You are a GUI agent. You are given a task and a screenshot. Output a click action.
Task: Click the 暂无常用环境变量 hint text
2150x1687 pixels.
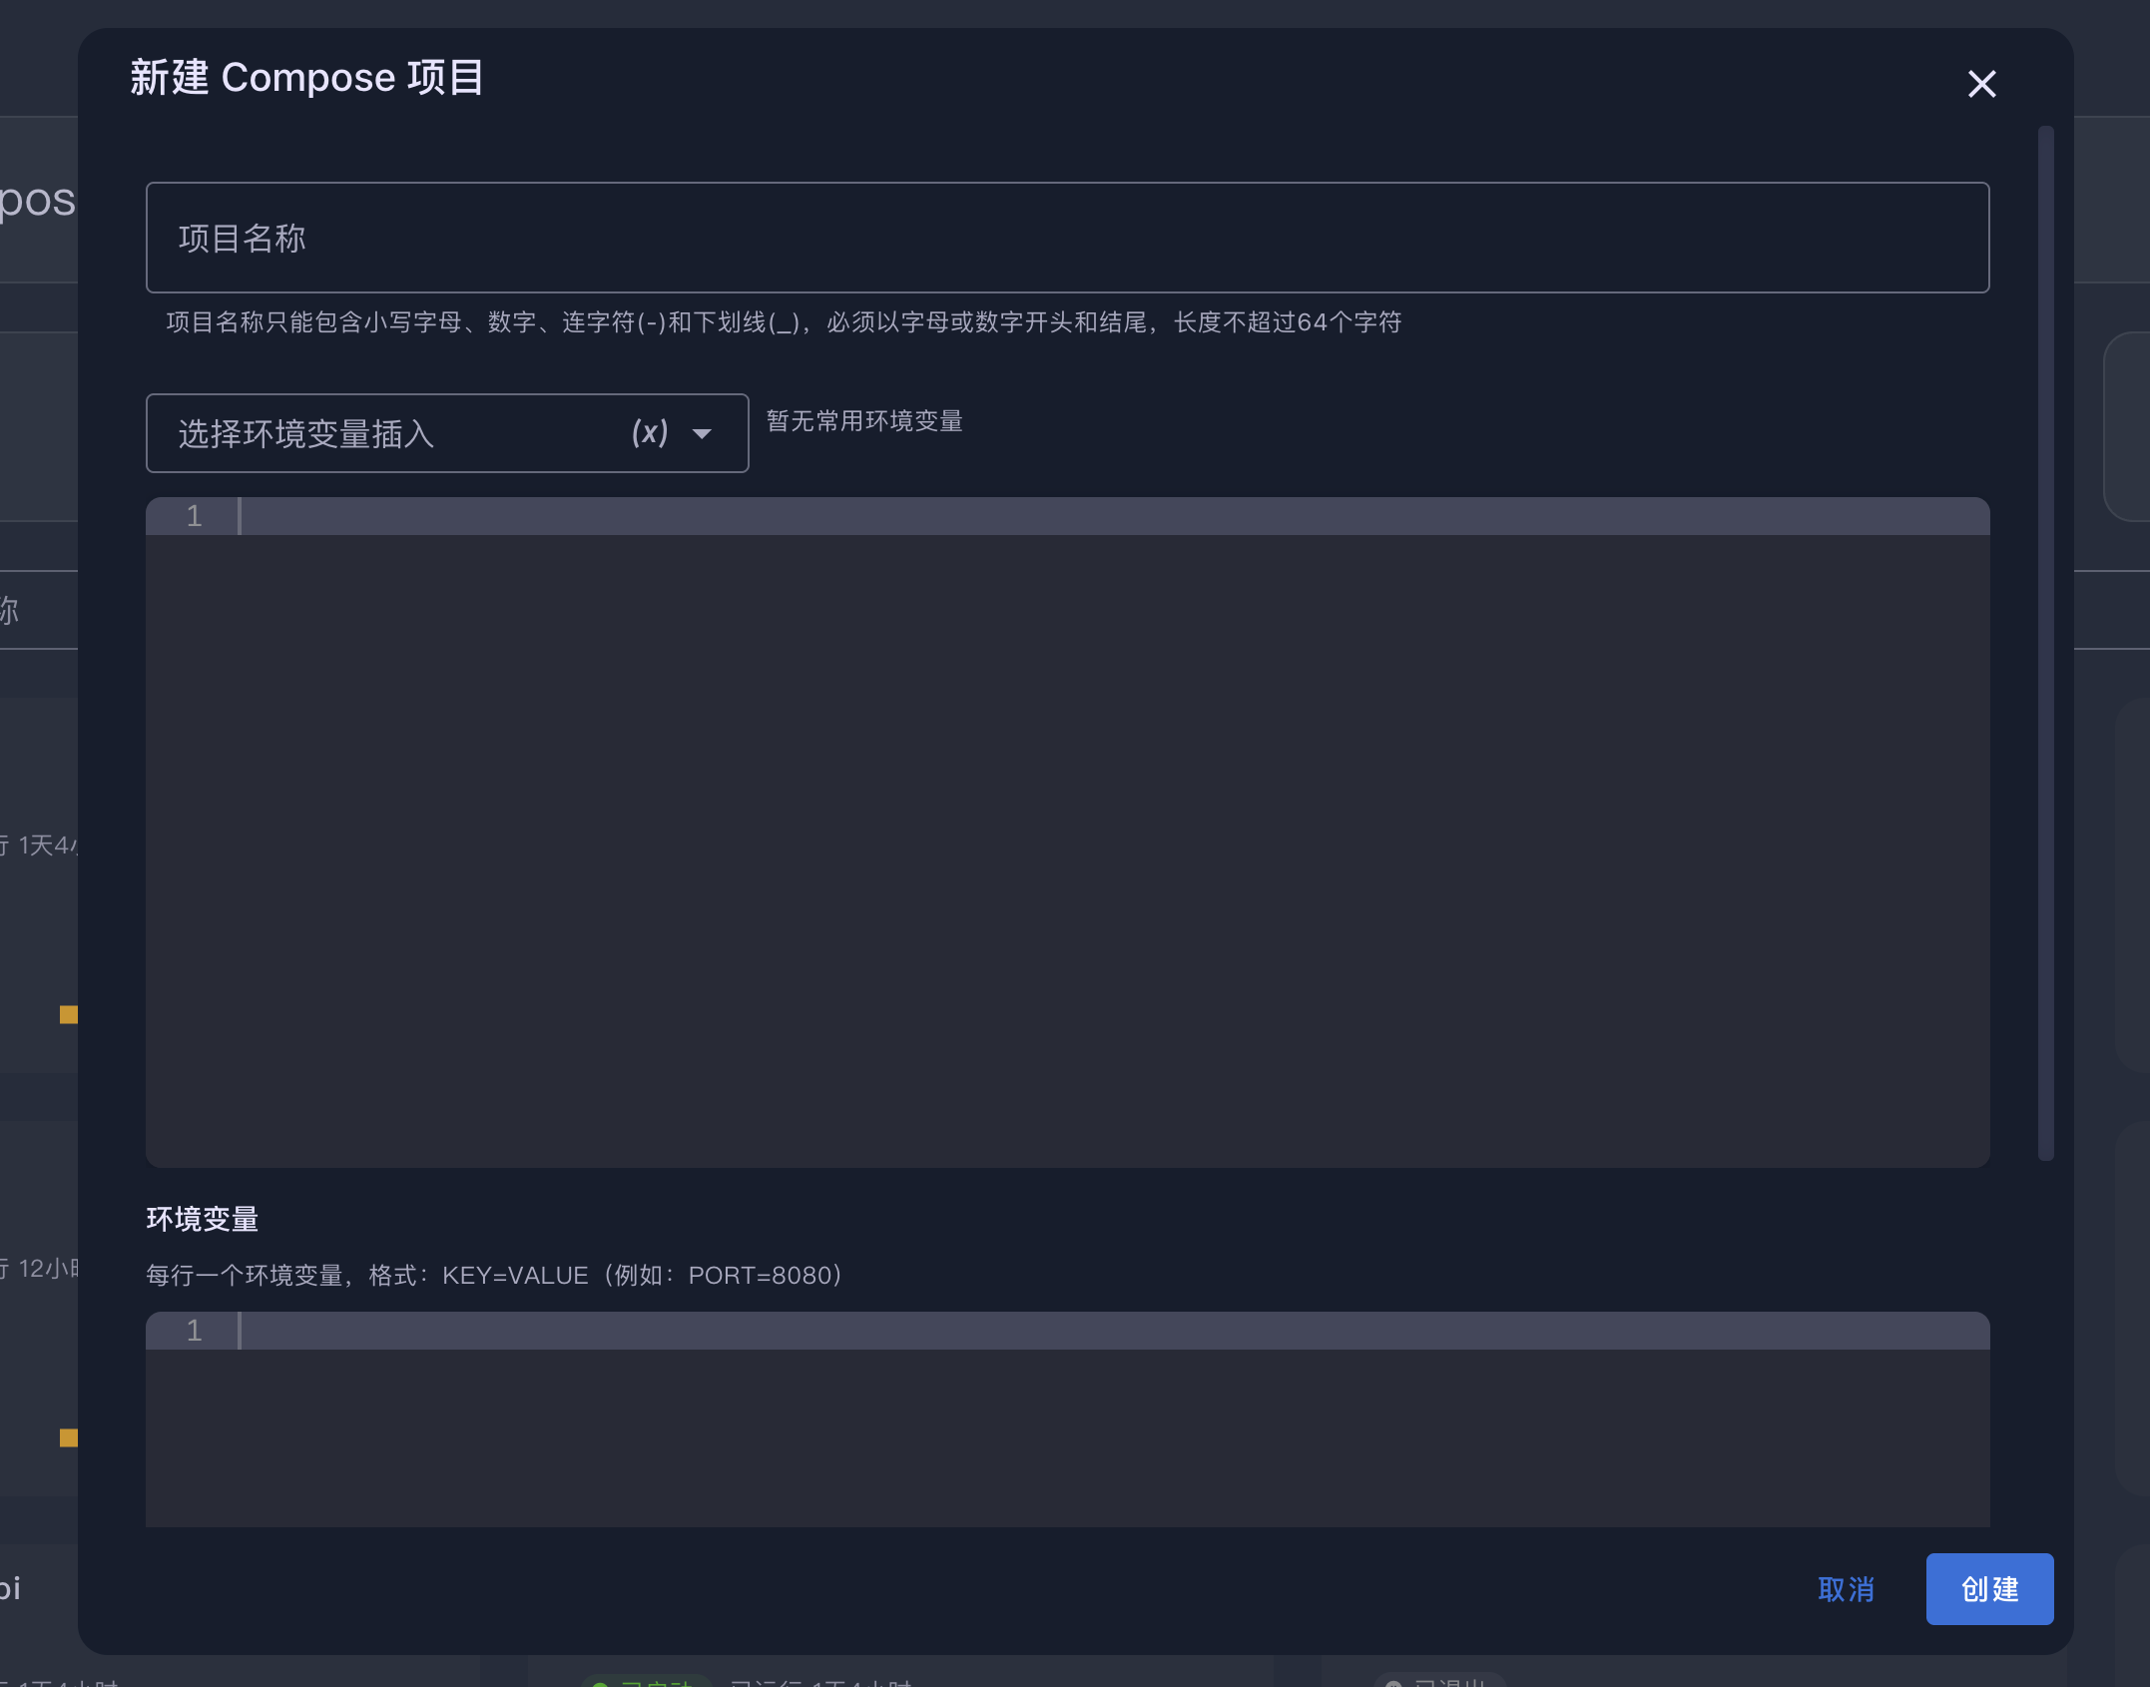(x=864, y=421)
